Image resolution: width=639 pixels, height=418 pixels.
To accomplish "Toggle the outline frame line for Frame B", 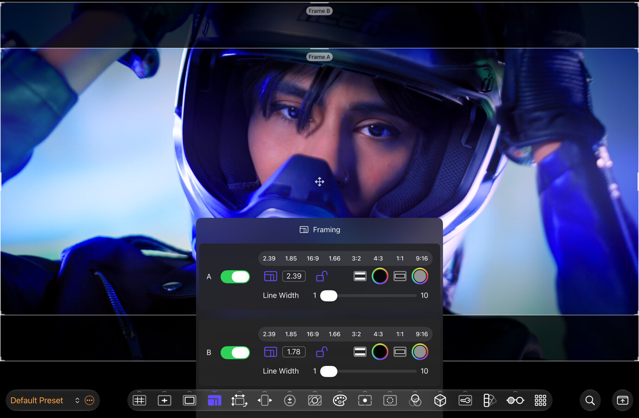I will pyautogui.click(x=400, y=352).
